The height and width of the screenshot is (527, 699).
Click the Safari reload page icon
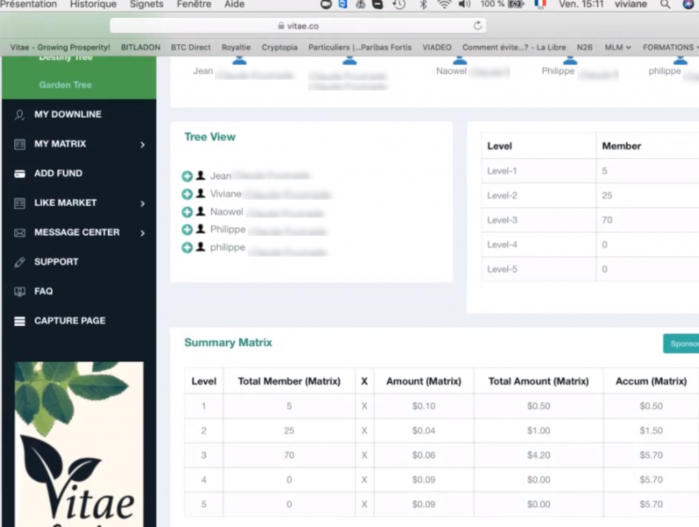(x=477, y=26)
